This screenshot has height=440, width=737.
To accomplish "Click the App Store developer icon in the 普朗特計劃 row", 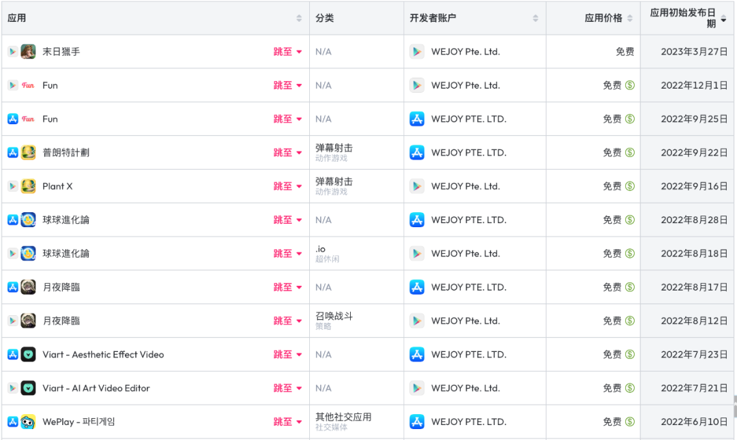I will (x=417, y=153).
